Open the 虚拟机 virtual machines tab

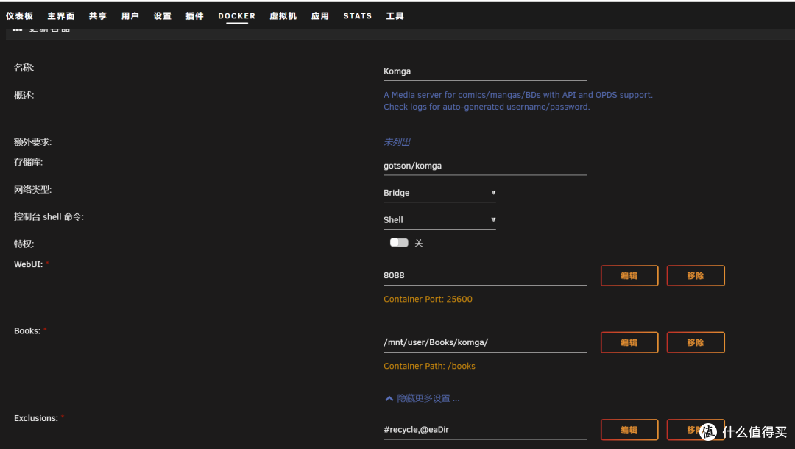coord(283,16)
